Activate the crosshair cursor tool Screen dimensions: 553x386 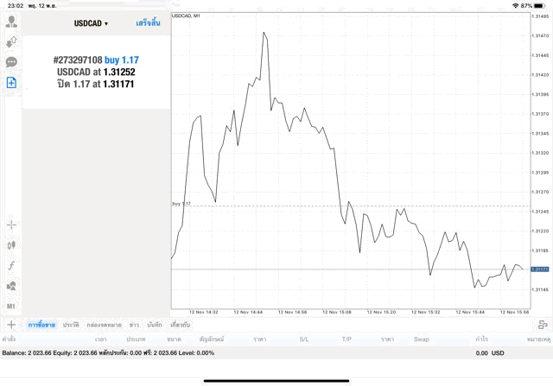(x=11, y=225)
